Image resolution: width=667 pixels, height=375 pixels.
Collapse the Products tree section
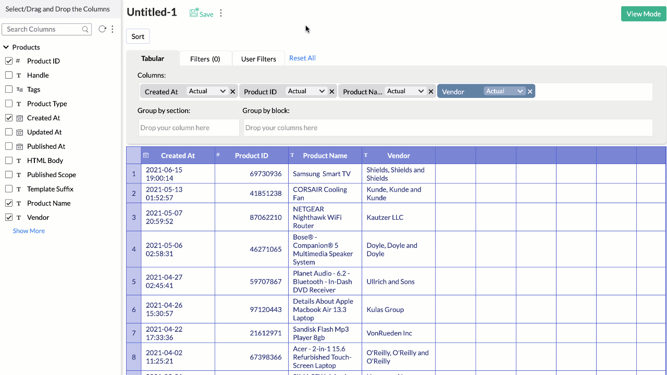(6, 47)
